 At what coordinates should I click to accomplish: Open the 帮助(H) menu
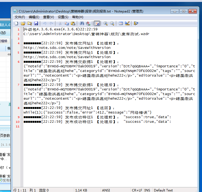click(78, 17)
